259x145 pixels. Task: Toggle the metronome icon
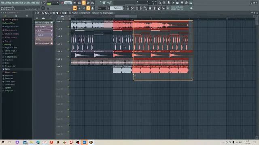(75, 3)
